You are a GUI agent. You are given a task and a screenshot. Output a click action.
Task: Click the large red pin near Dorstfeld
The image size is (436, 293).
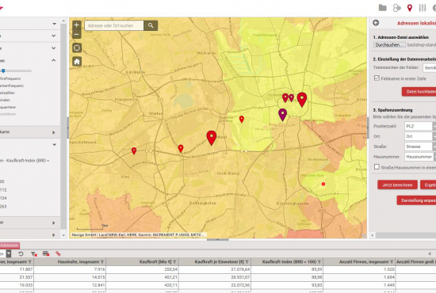pos(212,138)
